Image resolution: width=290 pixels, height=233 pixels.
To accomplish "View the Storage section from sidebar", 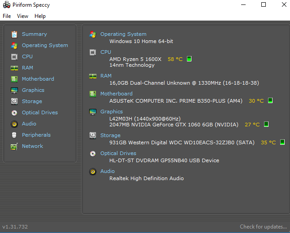I will point(32,102).
